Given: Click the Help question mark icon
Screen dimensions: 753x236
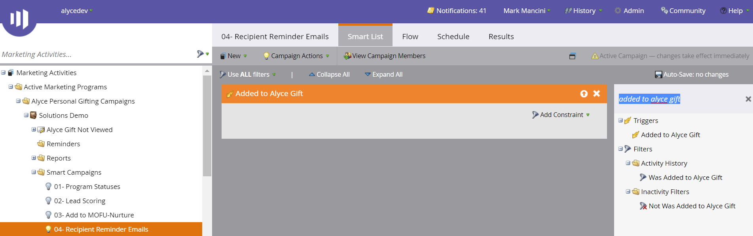Looking at the screenshot, I should pyautogui.click(x=723, y=11).
